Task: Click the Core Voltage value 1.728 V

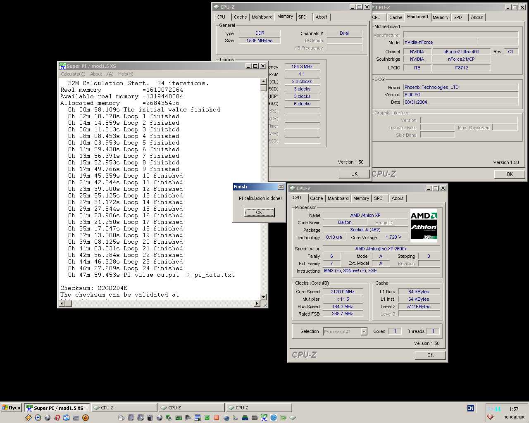Action: 393,237
